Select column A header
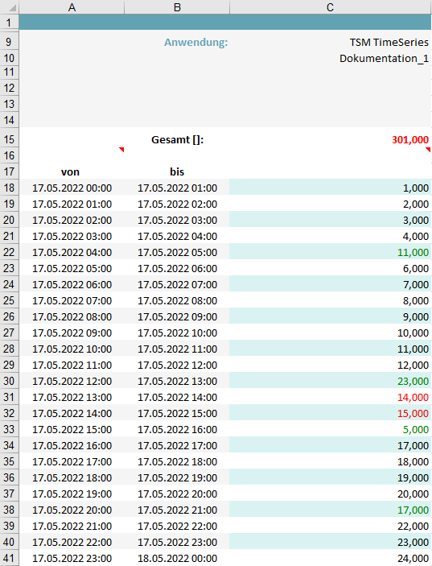The image size is (432, 566). 72,7
